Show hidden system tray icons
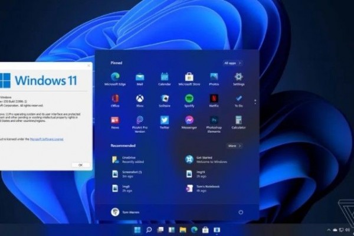The height and width of the screenshot is (236, 354). (x=329, y=230)
